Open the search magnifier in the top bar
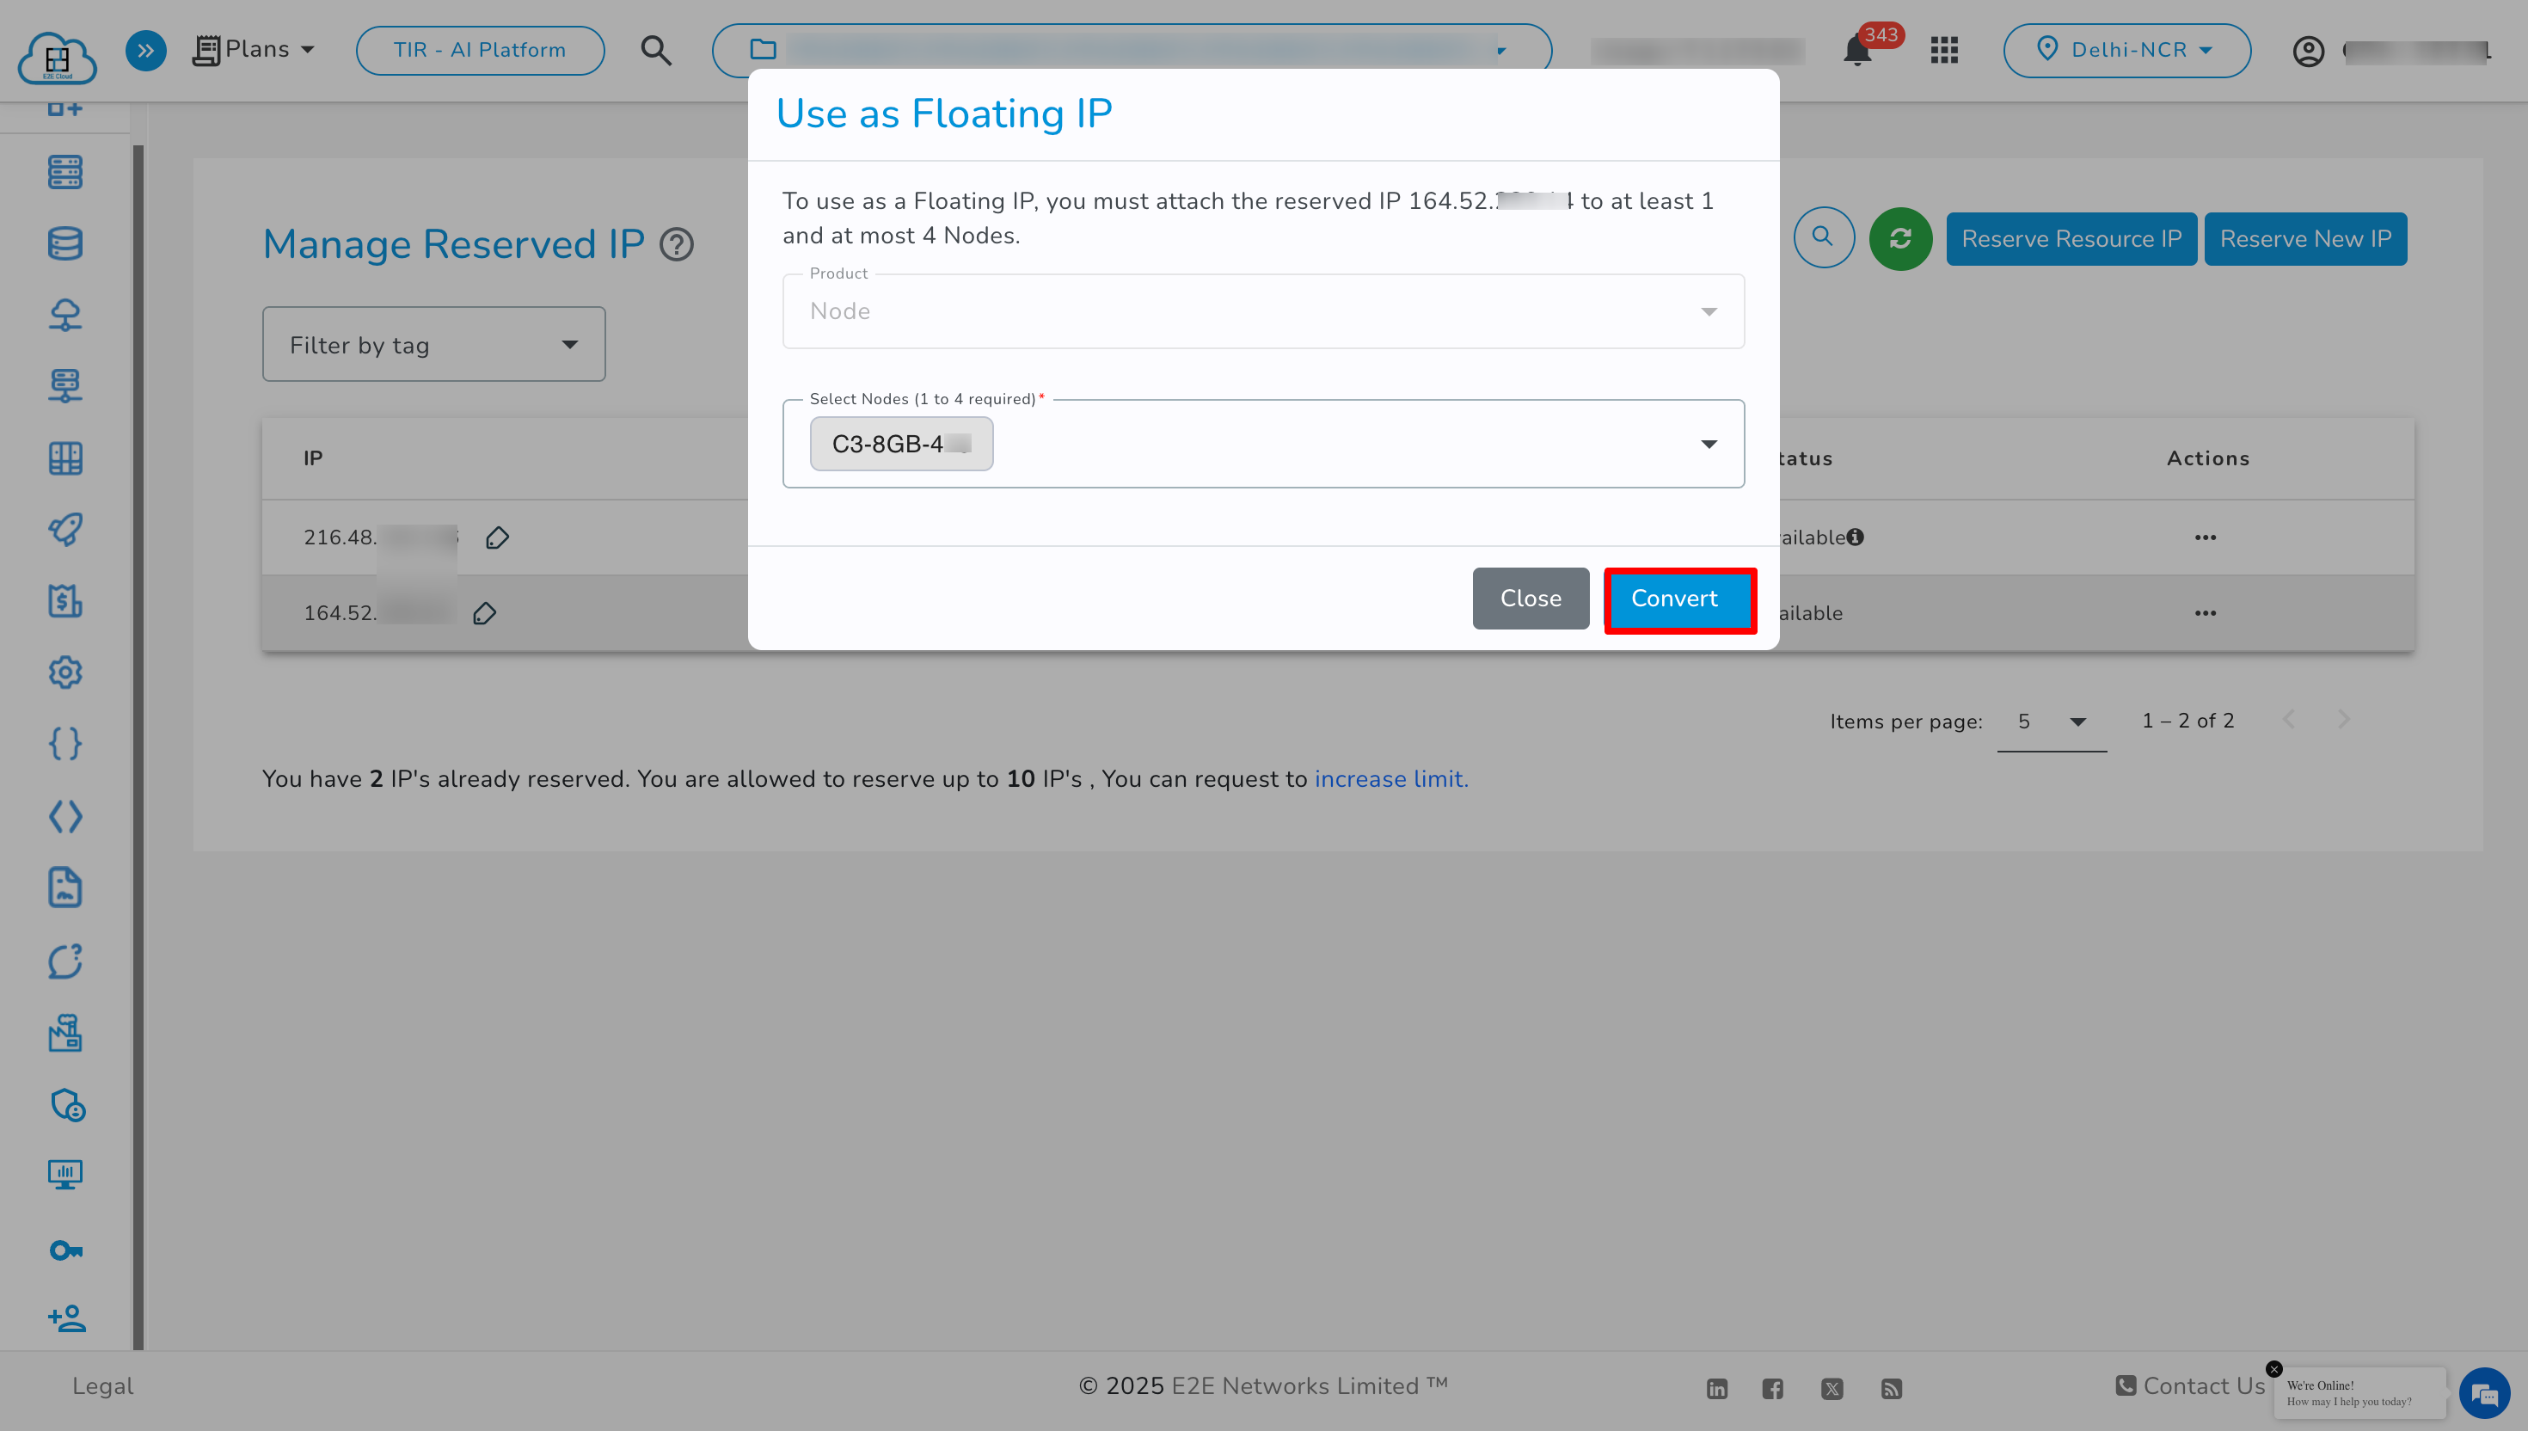The height and width of the screenshot is (1431, 2528). [x=656, y=50]
